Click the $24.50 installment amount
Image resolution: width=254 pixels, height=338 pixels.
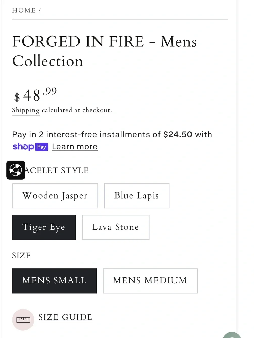(178, 134)
